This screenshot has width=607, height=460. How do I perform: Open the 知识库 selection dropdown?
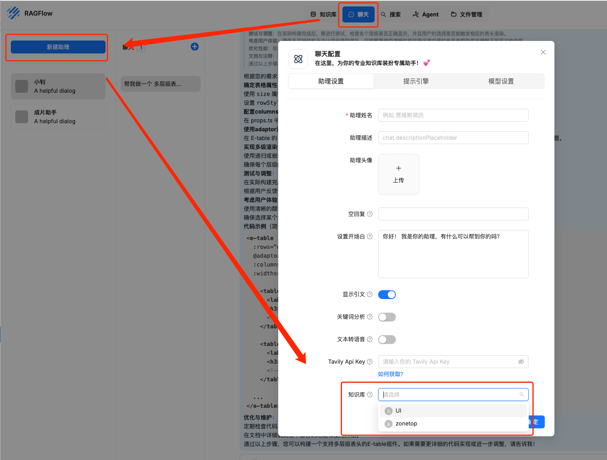pyautogui.click(x=452, y=395)
